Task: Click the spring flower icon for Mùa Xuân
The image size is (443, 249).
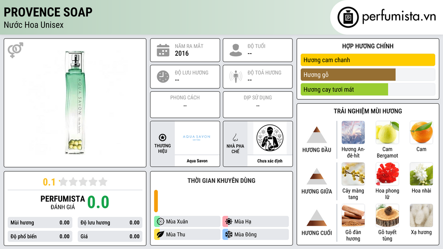Action: point(161,222)
